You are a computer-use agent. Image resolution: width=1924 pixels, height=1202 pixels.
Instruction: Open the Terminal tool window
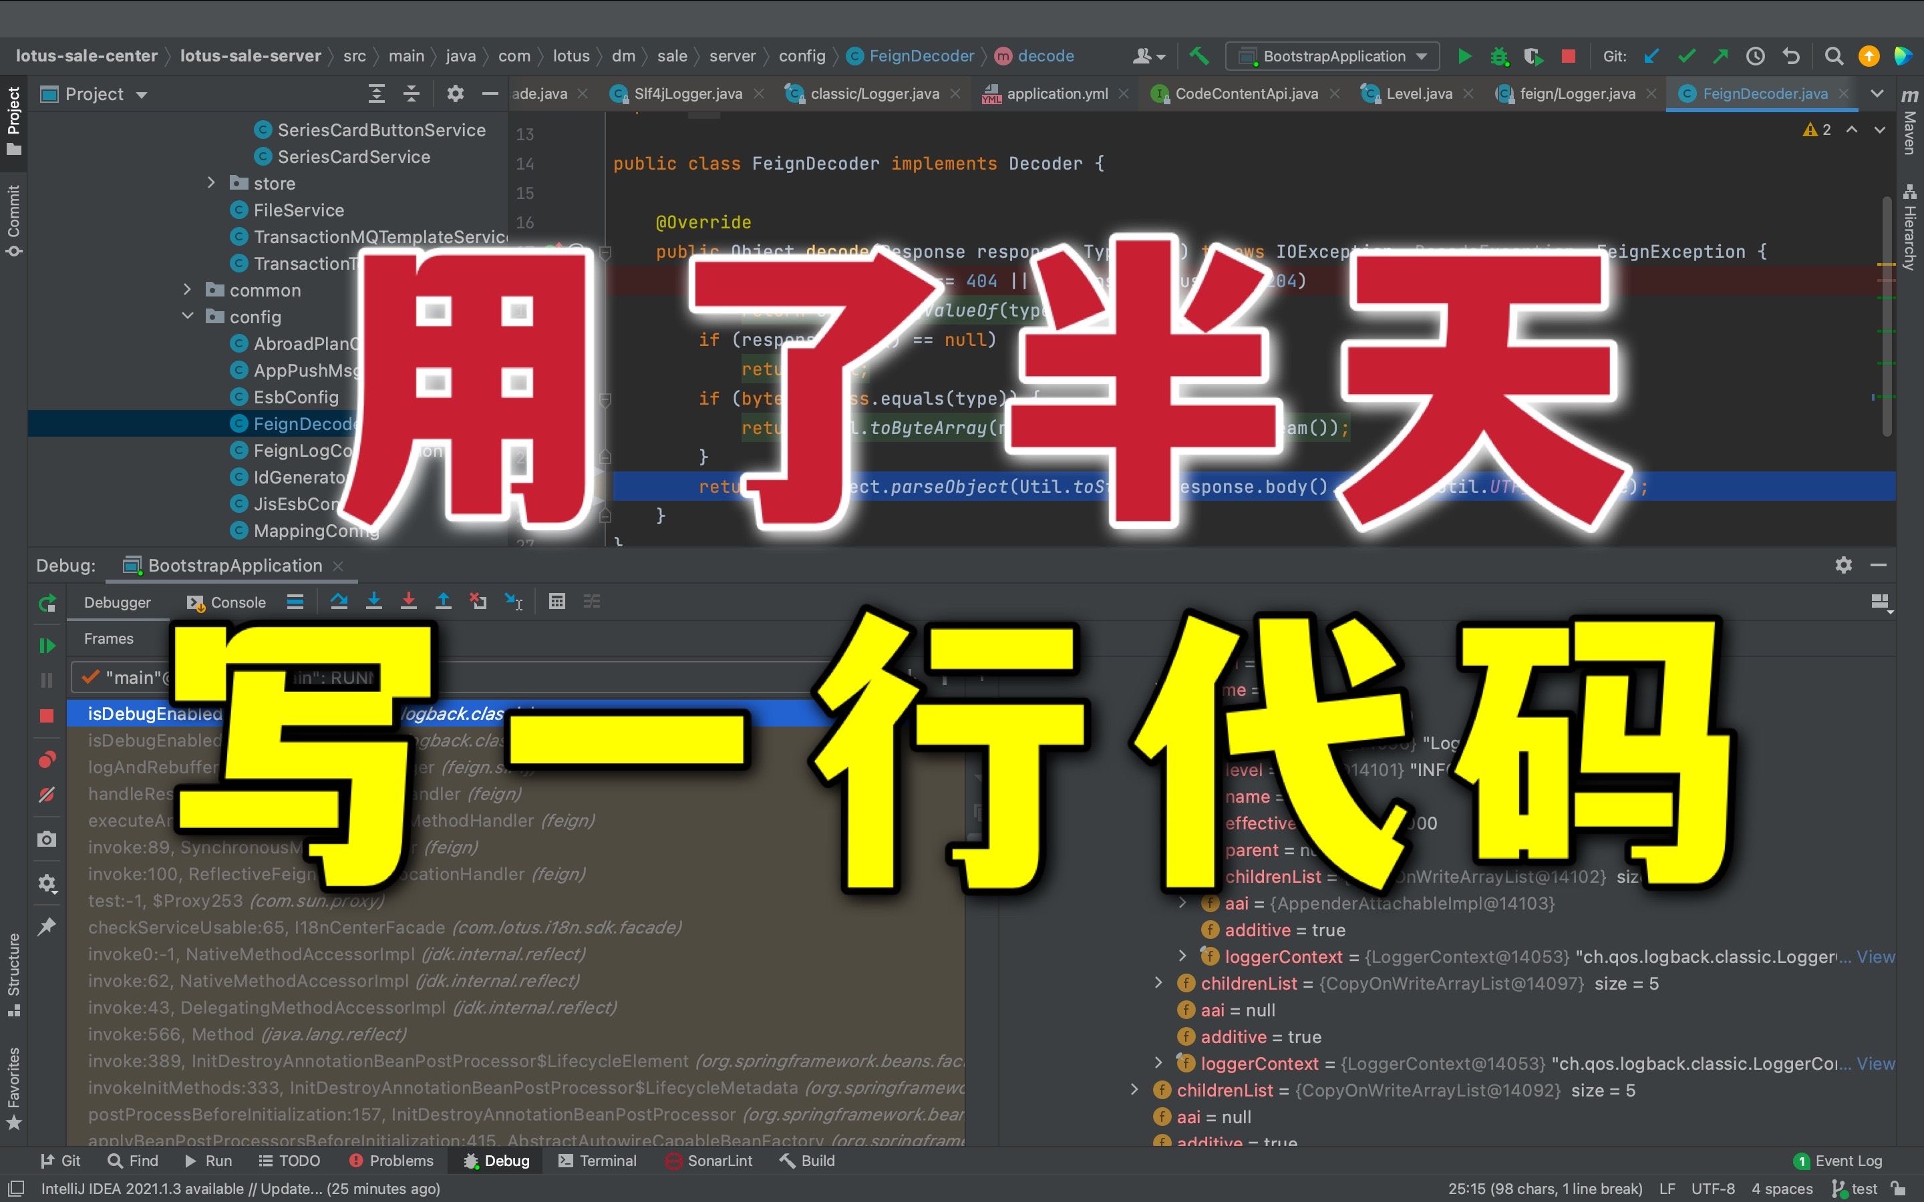pos(598,1161)
